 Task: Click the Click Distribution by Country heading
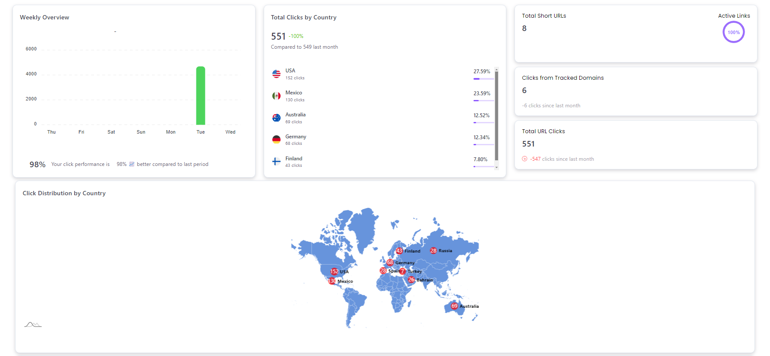coord(64,193)
